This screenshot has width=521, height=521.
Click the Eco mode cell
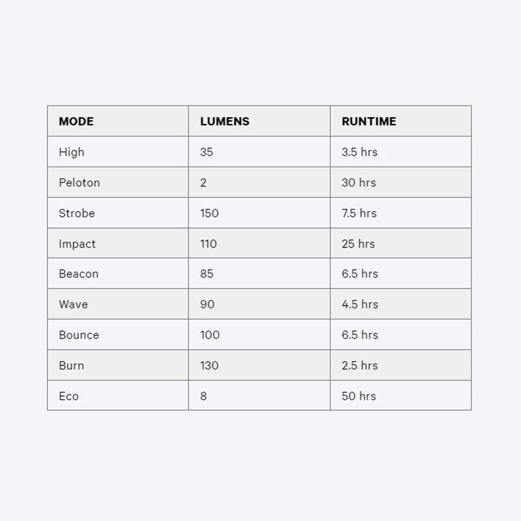(x=118, y=395)
